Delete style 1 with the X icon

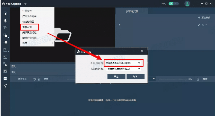(x=202, y=25)
